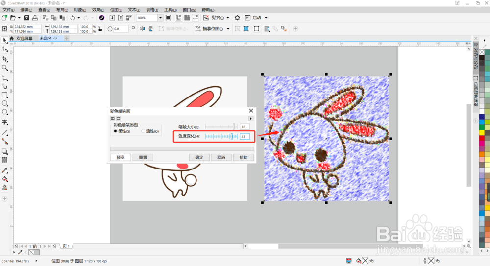Click the Publish to PDF icon
This screenshot has width=490, height=266.
[x=129, y=18]
